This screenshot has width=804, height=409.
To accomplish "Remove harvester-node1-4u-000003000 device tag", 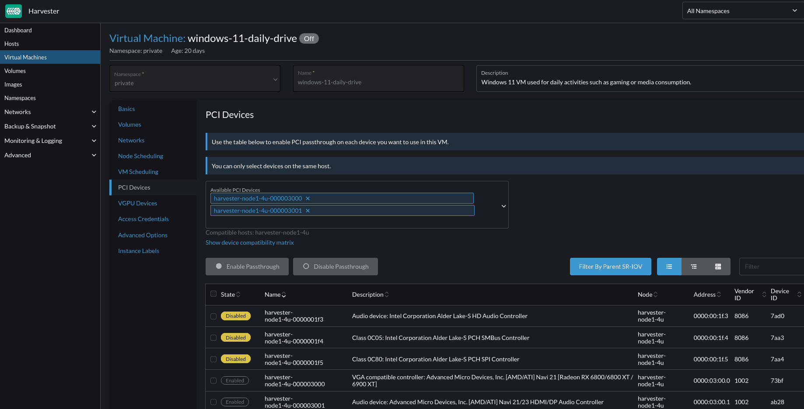I will tap(308, 198).
